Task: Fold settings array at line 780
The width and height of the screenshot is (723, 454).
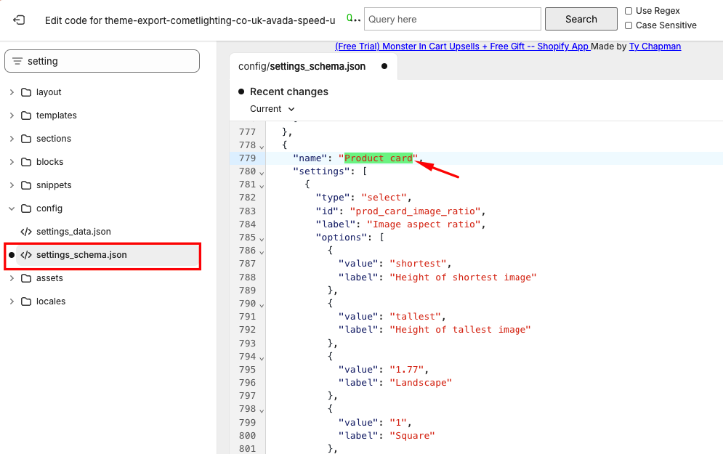Action: pyautogui.click(x=262, y=173)
